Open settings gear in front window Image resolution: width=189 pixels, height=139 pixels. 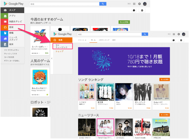coord(181,40)
